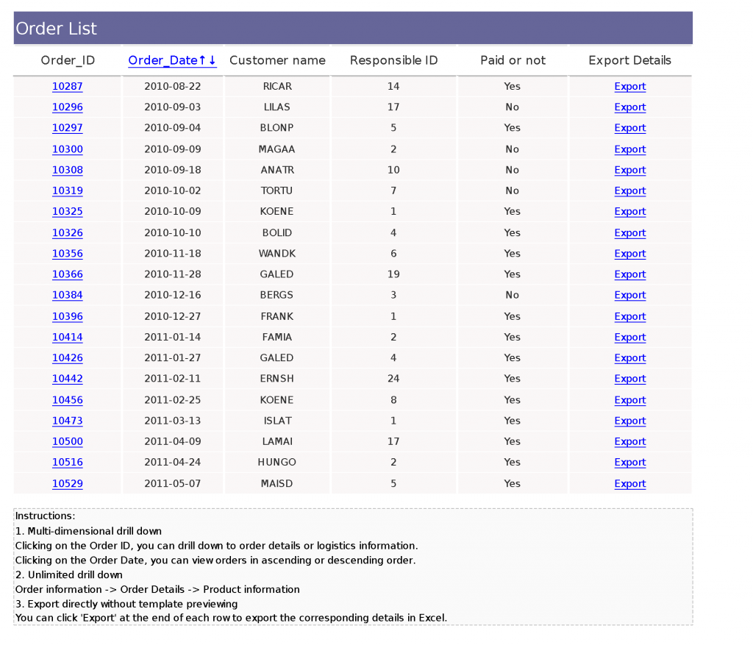
Task: Select No cell in LILAS row
Action: (x=512, y=107)
